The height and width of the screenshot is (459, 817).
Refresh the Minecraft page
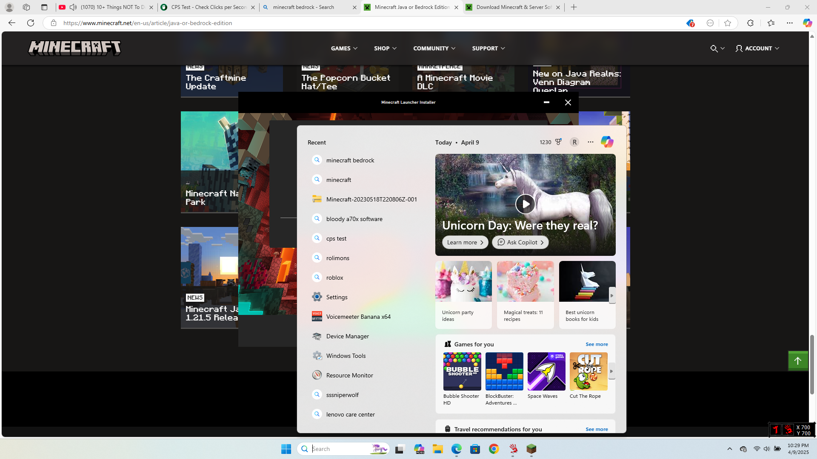(31, 23)
